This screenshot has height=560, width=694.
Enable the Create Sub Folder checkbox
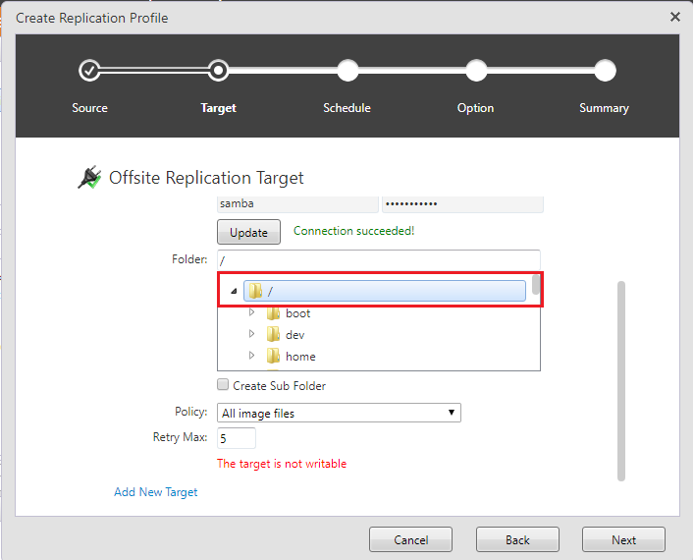click(223, 384)
